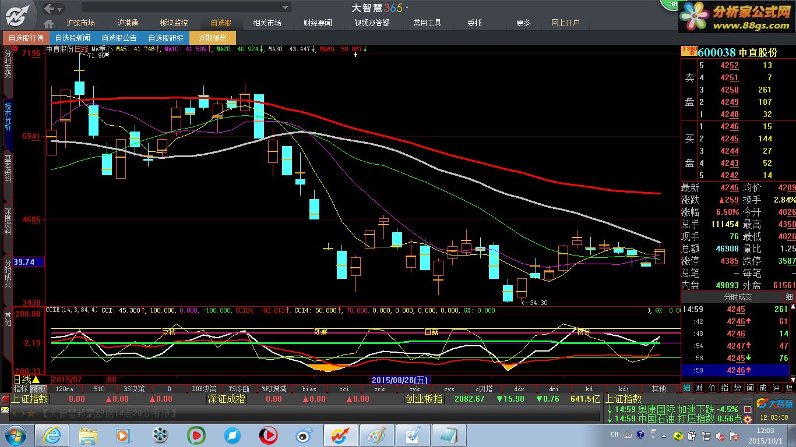Apply the dmi indicator
Screen dimensions: 796x447
pyautogui.click(x=554, y=389)
